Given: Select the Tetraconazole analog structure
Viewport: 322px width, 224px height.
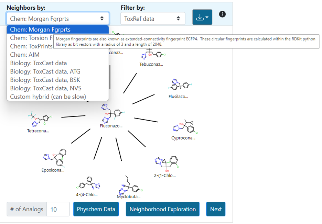Looking at the screenshot, I should [40, 119].
